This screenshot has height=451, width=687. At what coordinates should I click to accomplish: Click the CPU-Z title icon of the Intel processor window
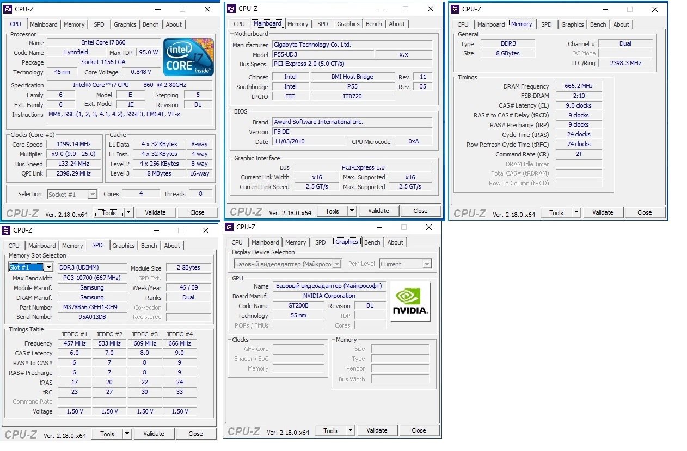point(8,9)
